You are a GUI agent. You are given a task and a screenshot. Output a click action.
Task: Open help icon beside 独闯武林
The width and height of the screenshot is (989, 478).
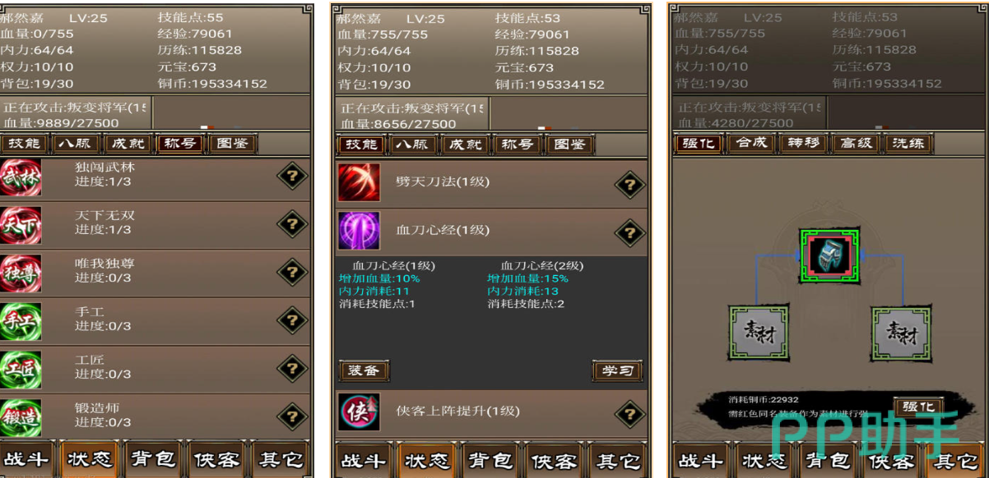(292, 175)
